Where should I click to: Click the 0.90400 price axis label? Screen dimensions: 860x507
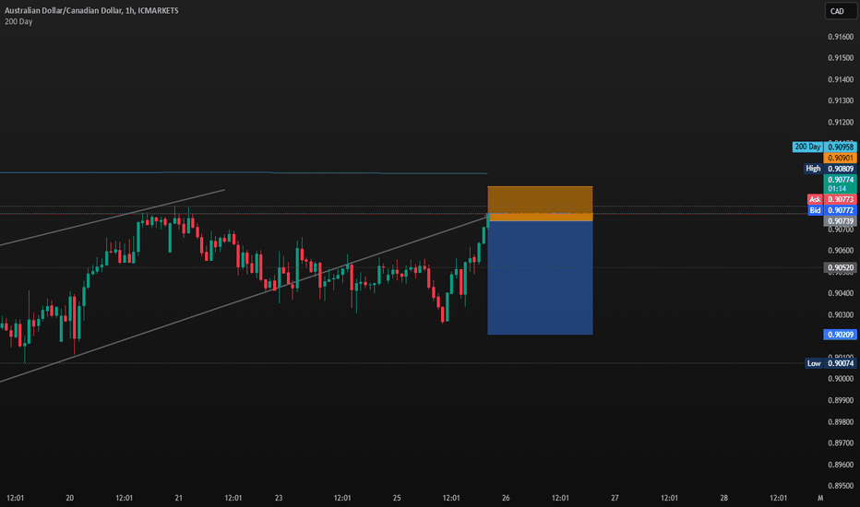coord(841,293)
